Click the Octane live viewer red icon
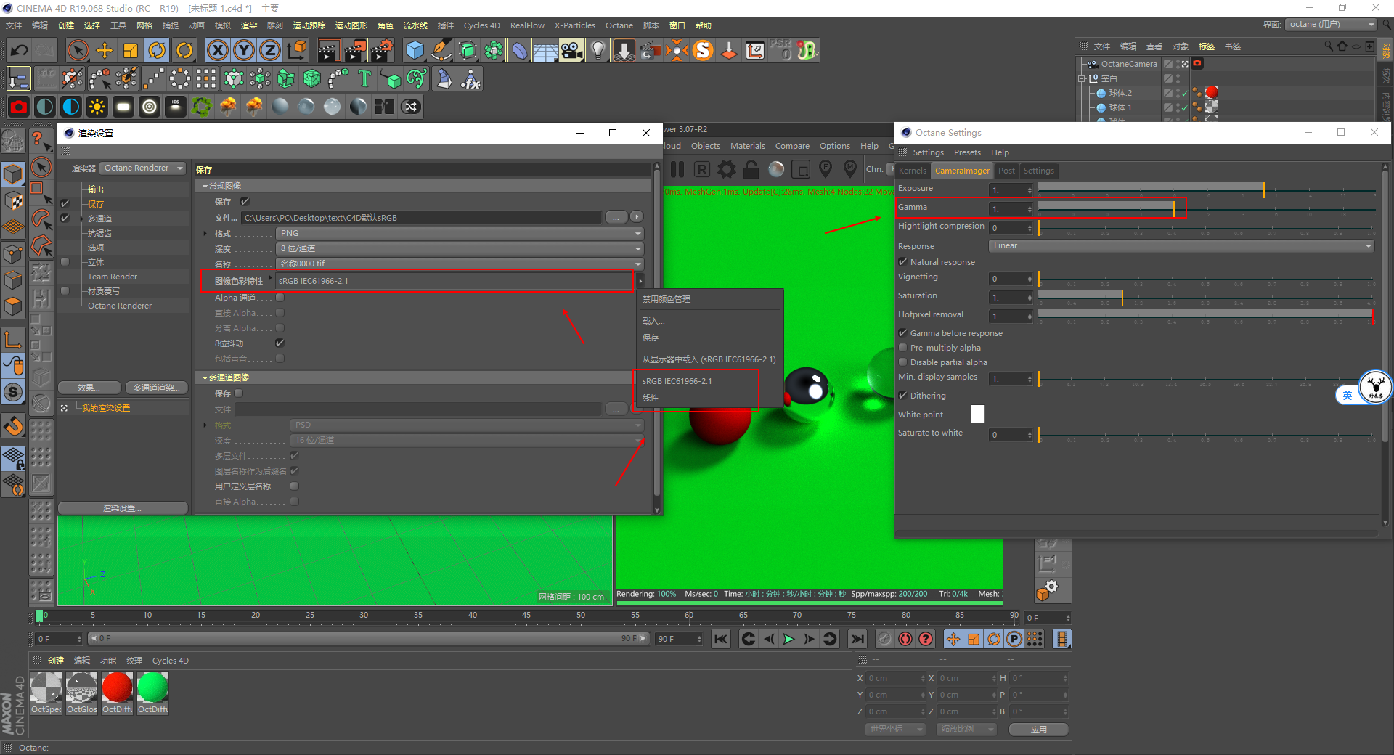 coord(19,107)
